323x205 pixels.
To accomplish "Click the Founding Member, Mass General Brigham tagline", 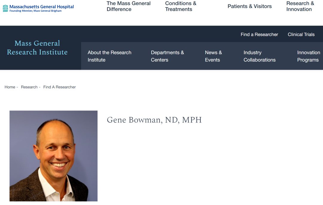I will pos(36,11).
